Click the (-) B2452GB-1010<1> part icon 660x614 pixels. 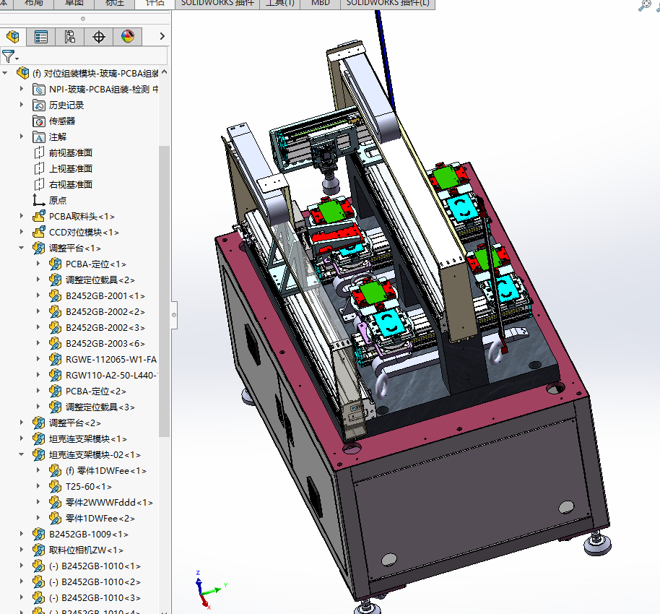coord(39,566)
